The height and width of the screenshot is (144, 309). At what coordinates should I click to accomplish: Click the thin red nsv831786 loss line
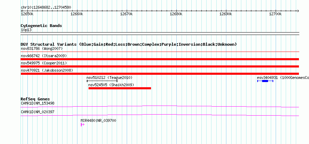[160, 52]
